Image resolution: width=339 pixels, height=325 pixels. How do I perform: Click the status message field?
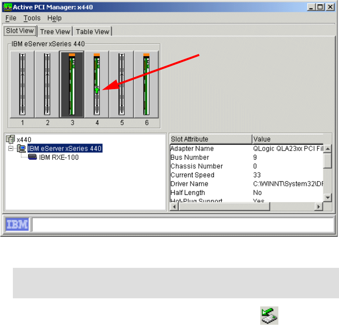coord(183,224)
